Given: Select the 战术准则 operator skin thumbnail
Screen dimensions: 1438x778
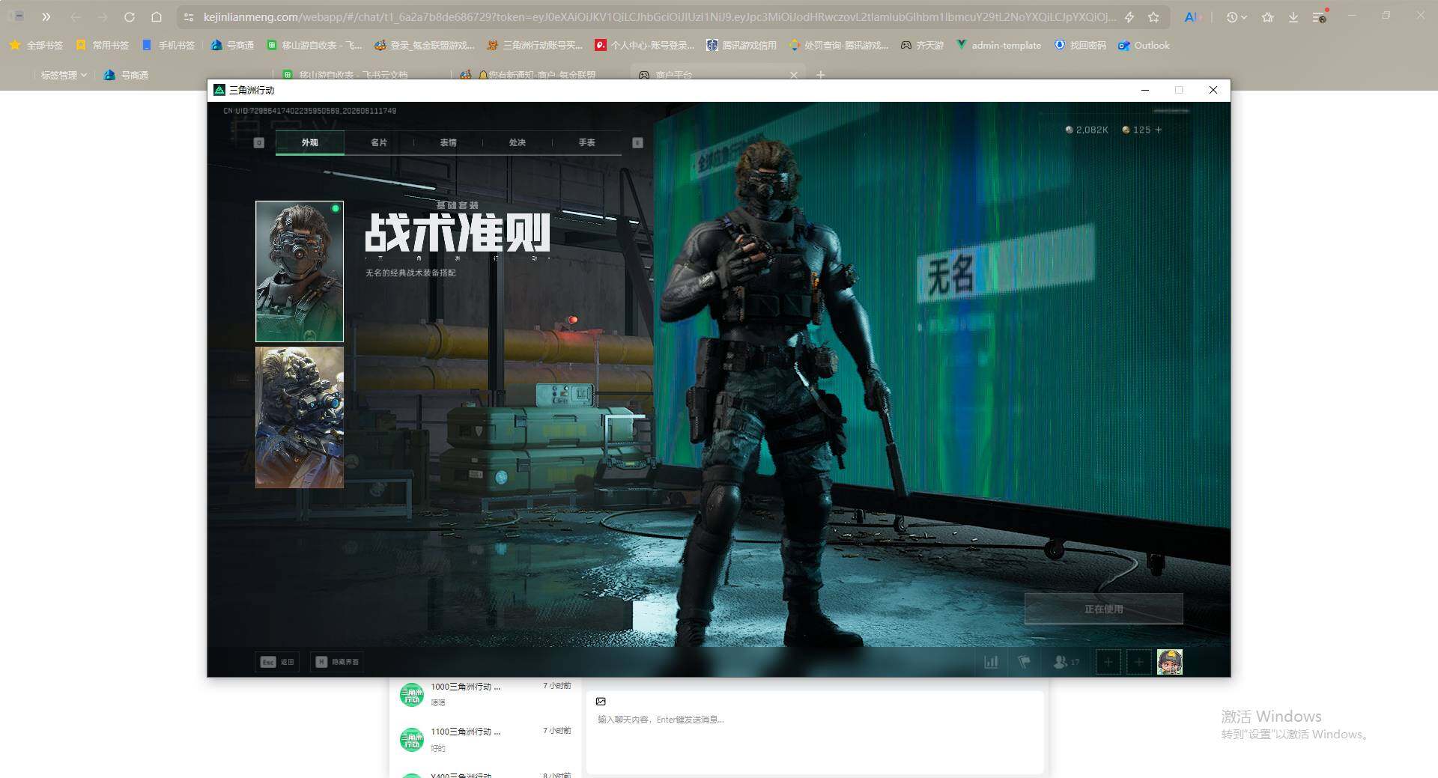Looking at the screenshot, I should point(300,271).
